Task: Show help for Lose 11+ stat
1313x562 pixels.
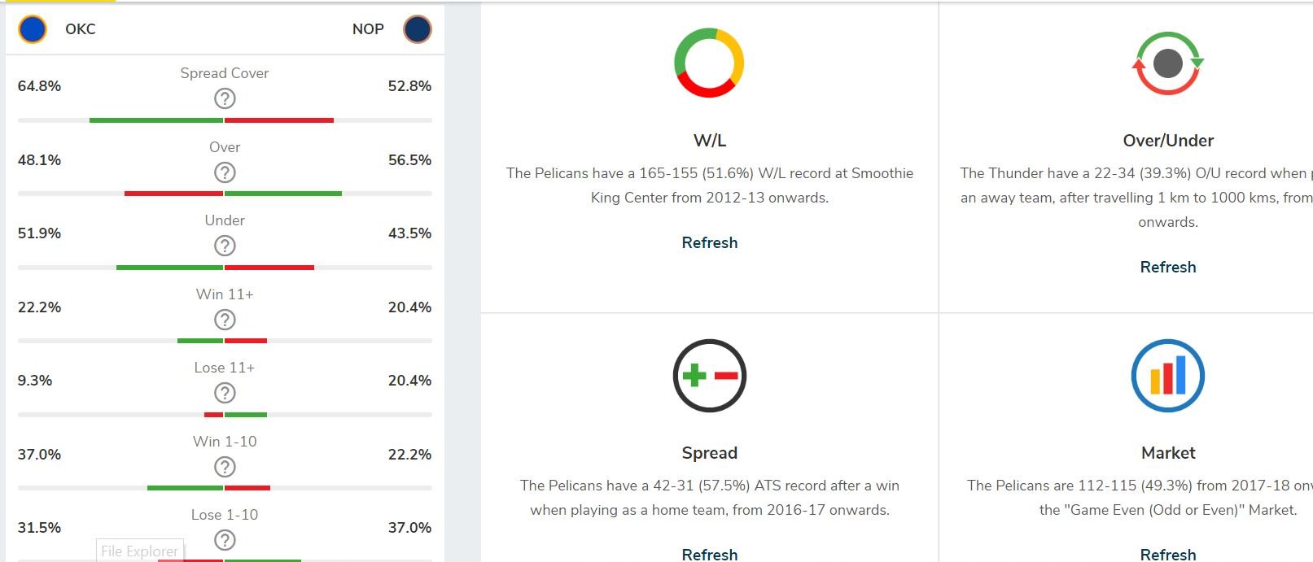Action: click(225, 393)
